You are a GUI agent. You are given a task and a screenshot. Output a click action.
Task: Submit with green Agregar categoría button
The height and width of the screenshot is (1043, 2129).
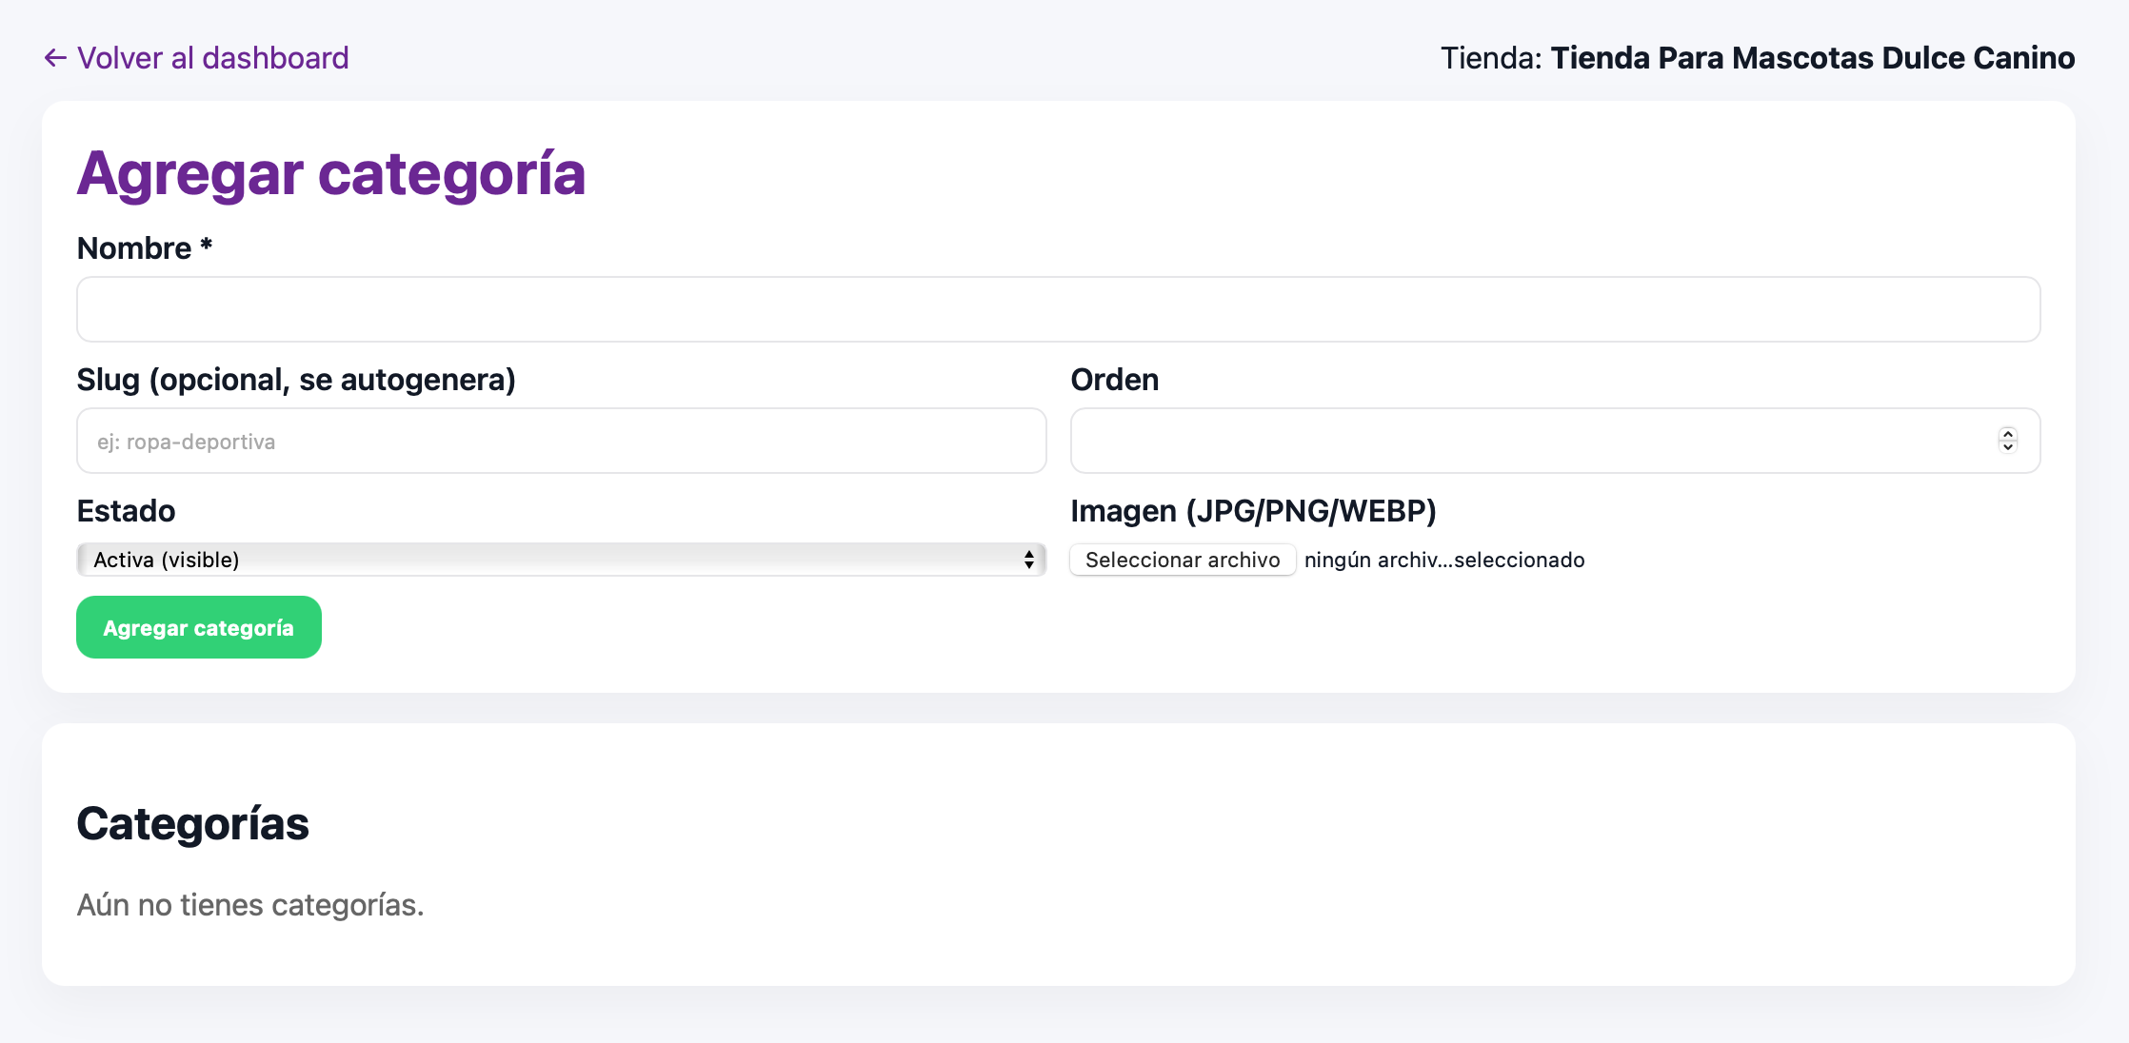[198, 627]
